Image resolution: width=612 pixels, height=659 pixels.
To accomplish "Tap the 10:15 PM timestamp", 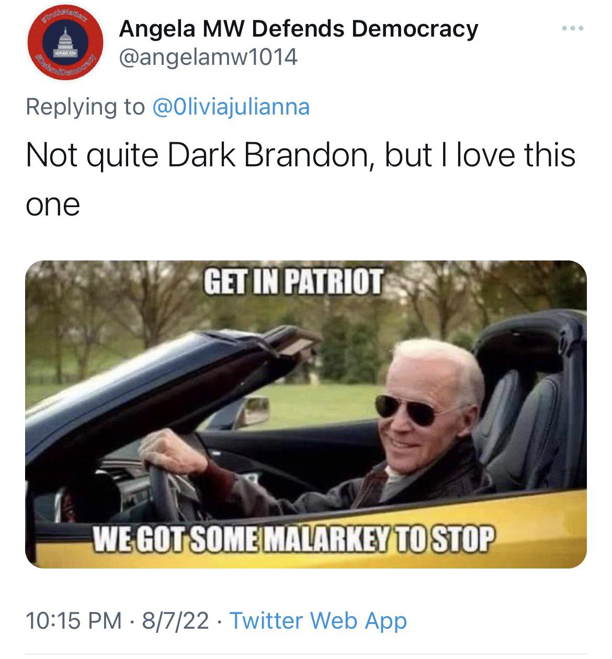I will tap(73, 621).
